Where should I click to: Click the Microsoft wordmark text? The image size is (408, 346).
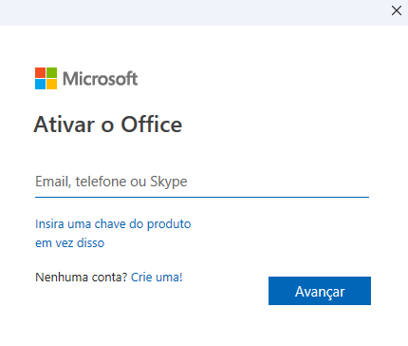100,79
